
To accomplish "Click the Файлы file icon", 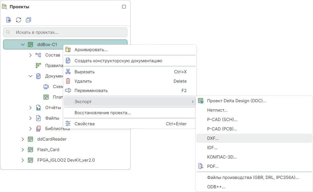I will click(38, 118).
